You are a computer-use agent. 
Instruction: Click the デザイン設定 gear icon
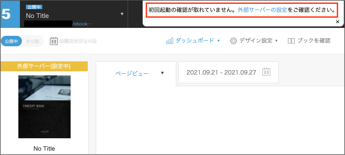pyautogui.click(x=233, y=41)
